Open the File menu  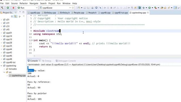pos(2,3)
